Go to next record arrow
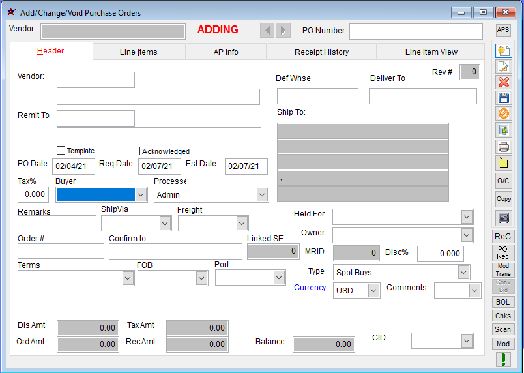Image resolution: width=524 pixels, height=373 pixels. coord(283,30)
